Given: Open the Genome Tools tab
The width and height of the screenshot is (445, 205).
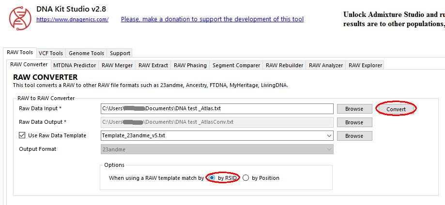Looking at the screenshot, I should [x=86, y=53].
